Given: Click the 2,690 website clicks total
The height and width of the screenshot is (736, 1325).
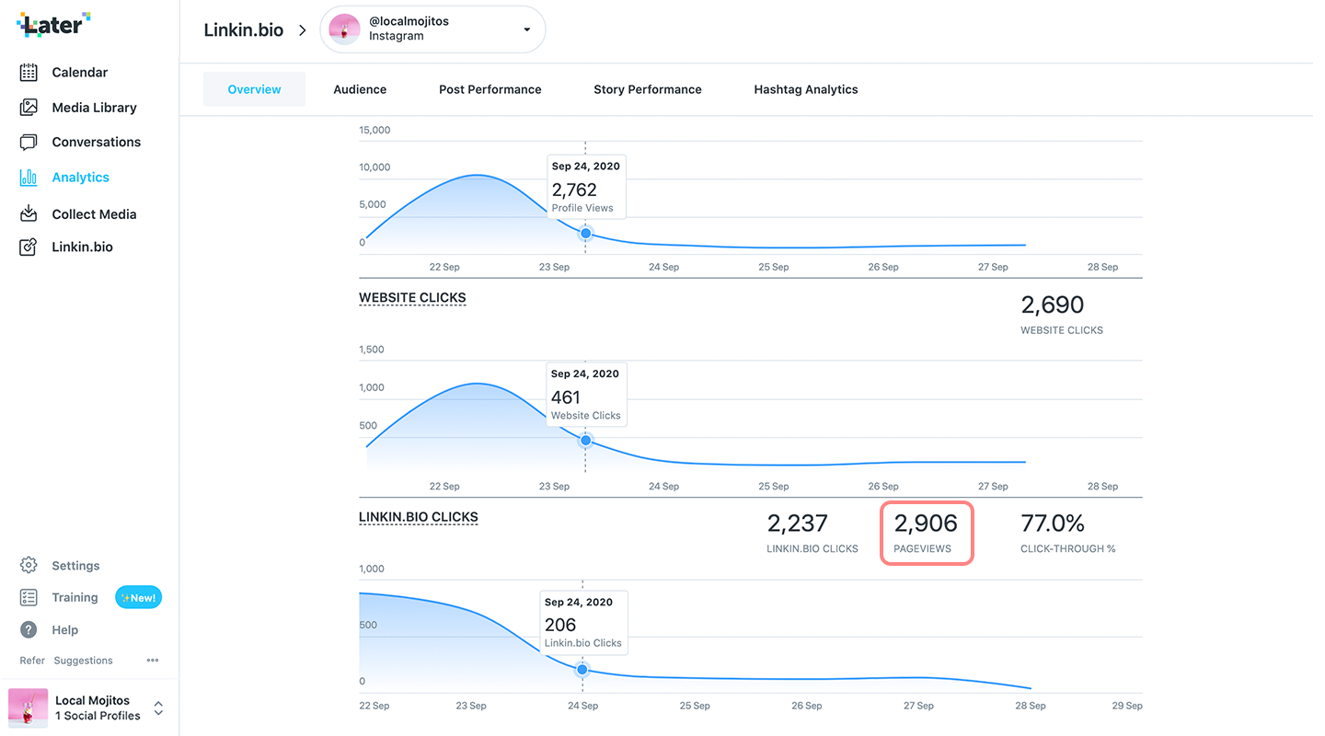Looking at the screenshot, I should 1053,305.
